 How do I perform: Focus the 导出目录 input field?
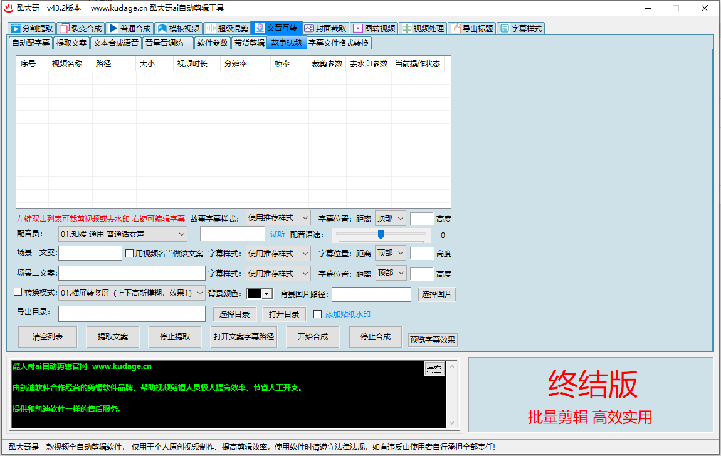coord(132,314)
